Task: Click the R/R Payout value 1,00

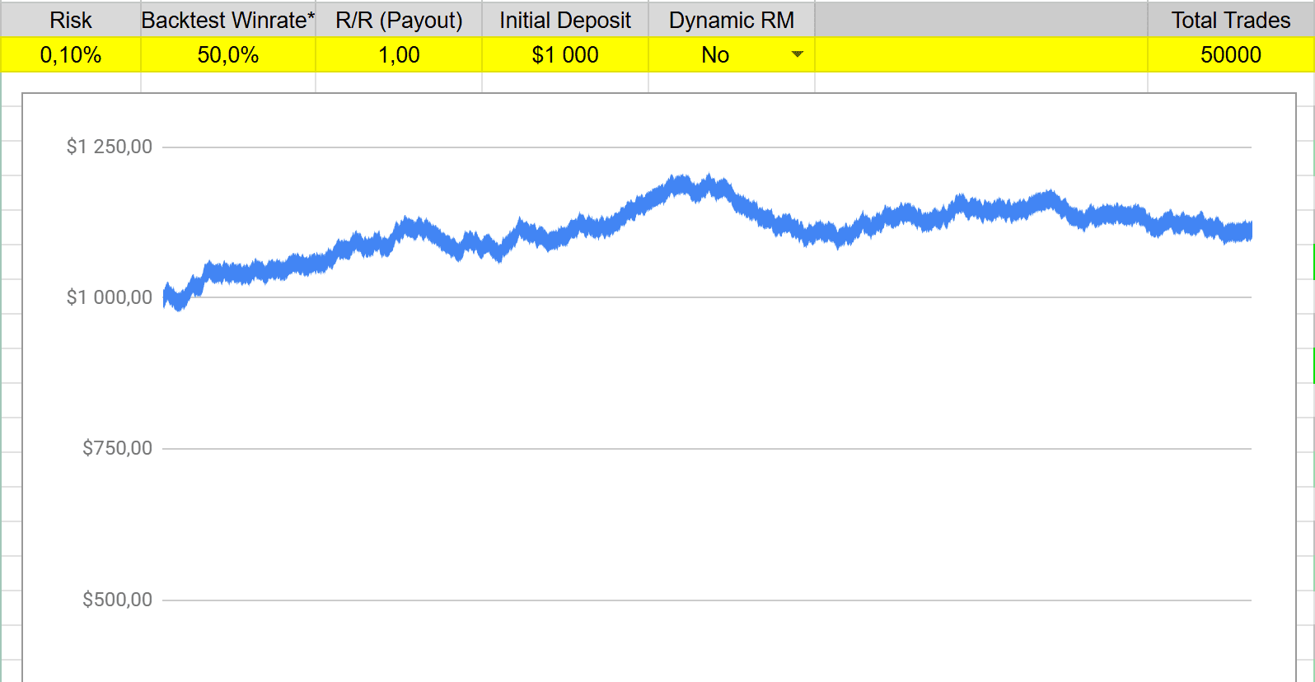Action: [399, 55]
